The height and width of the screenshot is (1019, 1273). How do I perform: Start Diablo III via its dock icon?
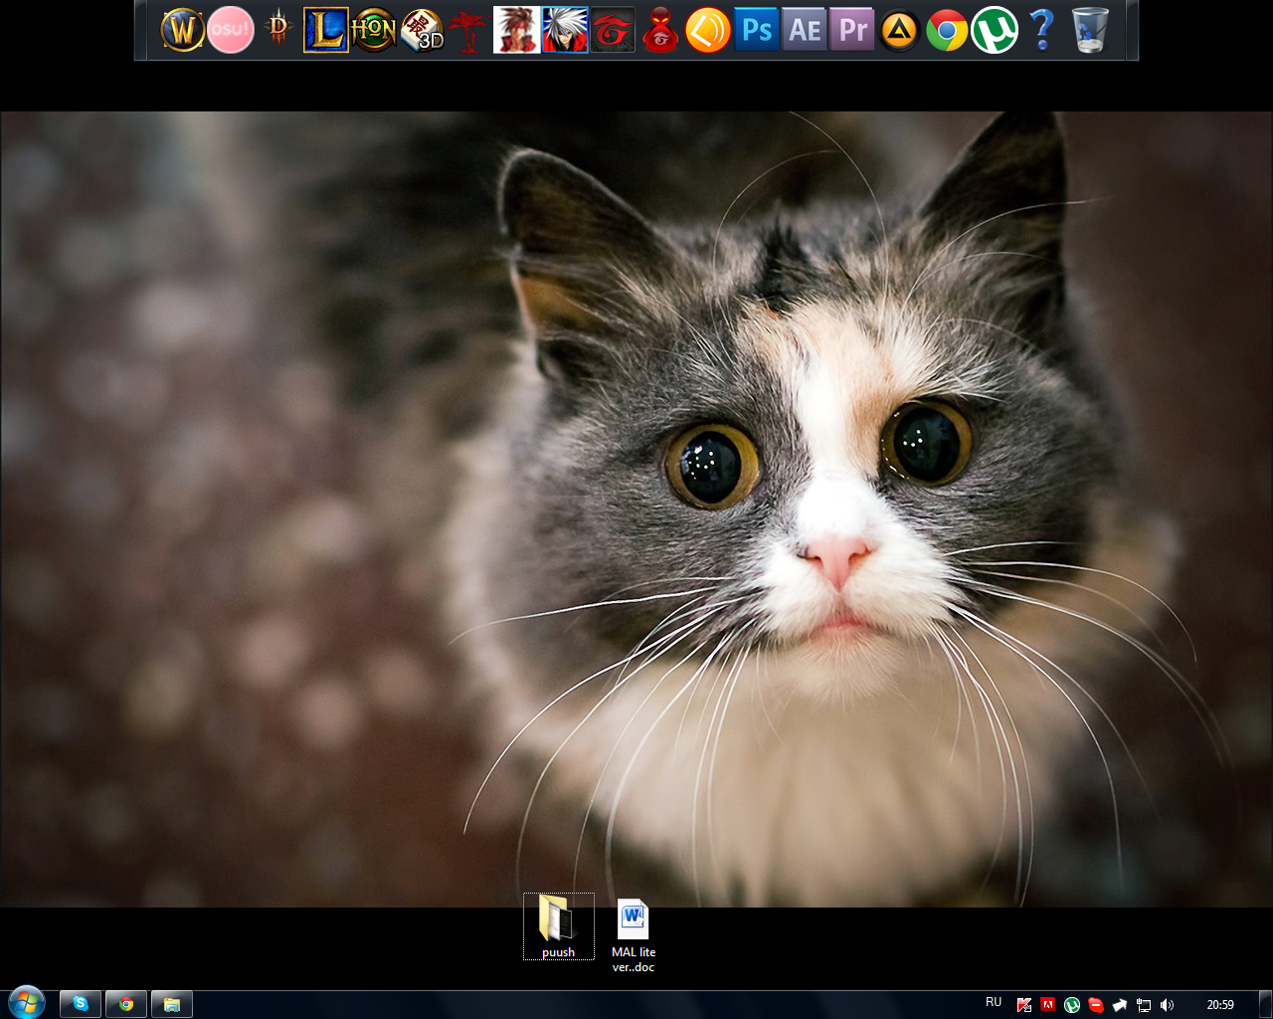click(x=276, y=30)
